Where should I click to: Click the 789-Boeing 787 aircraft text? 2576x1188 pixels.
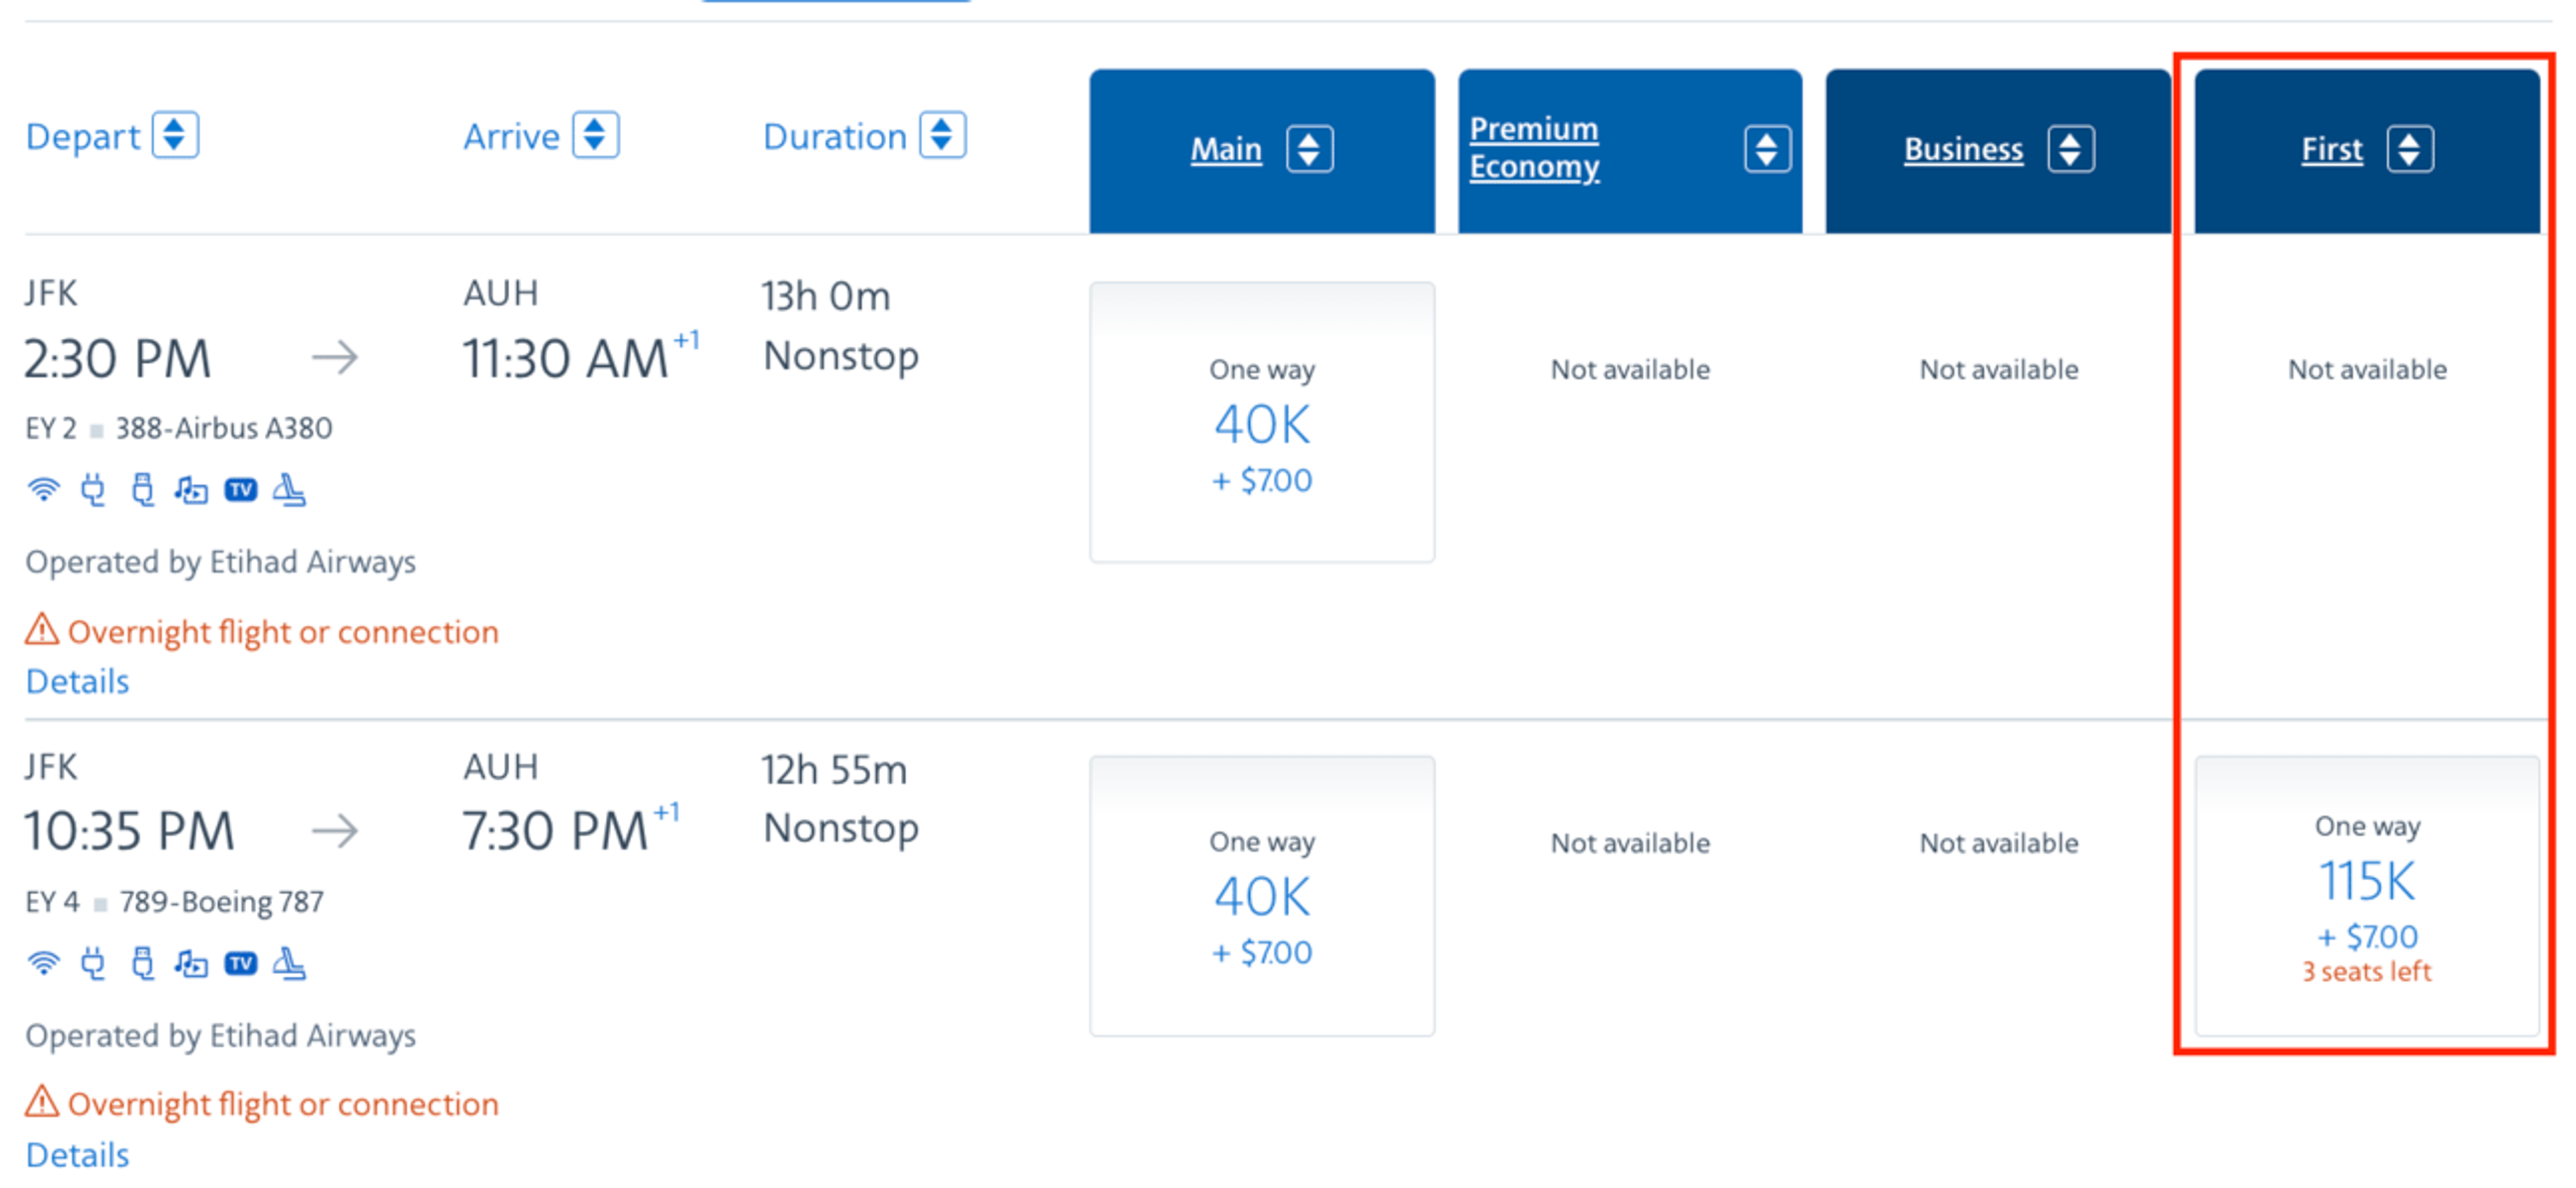coord(221,902)
